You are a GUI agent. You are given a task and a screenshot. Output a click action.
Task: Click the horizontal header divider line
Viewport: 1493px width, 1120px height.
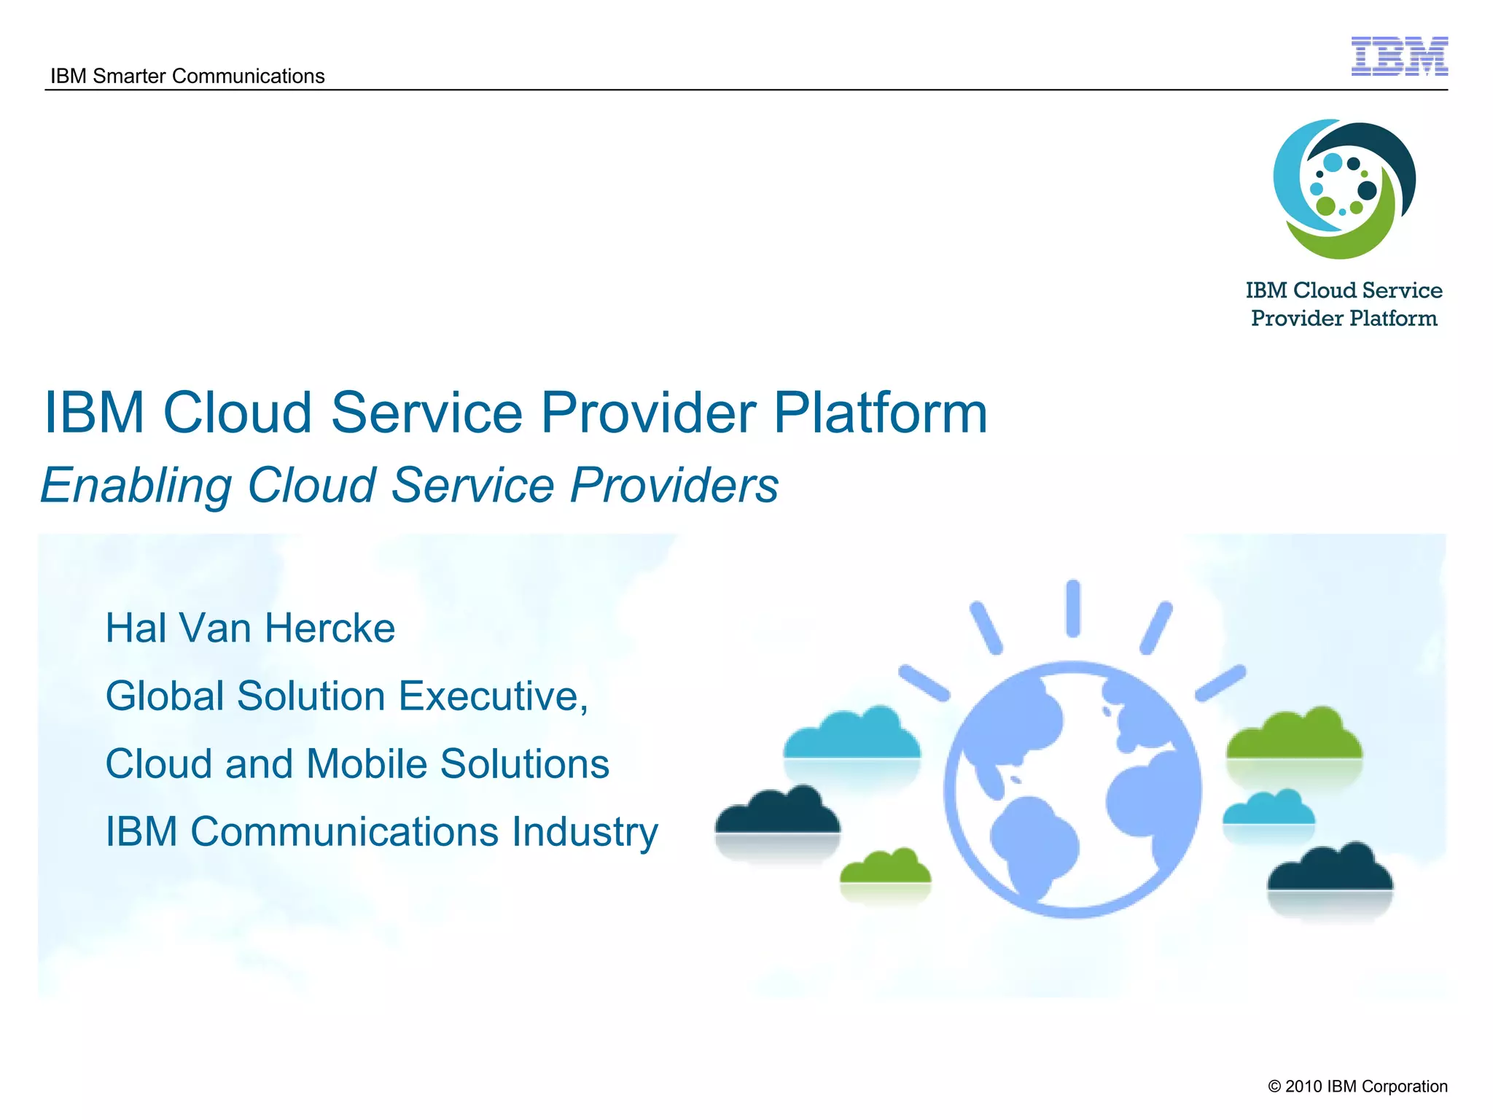746,90
